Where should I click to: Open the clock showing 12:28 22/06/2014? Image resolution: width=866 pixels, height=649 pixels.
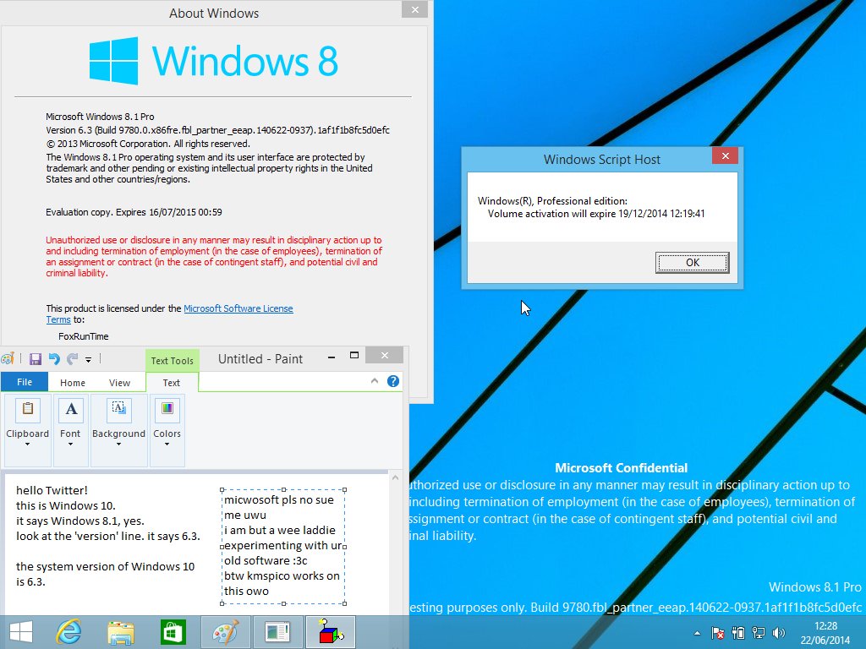pos(825,633)
